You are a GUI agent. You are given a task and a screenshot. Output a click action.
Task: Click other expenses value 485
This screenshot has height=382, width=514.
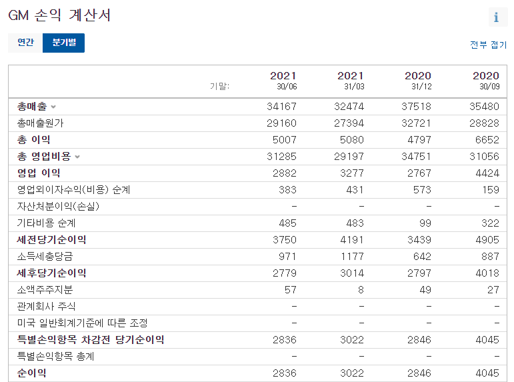(287, 223)
